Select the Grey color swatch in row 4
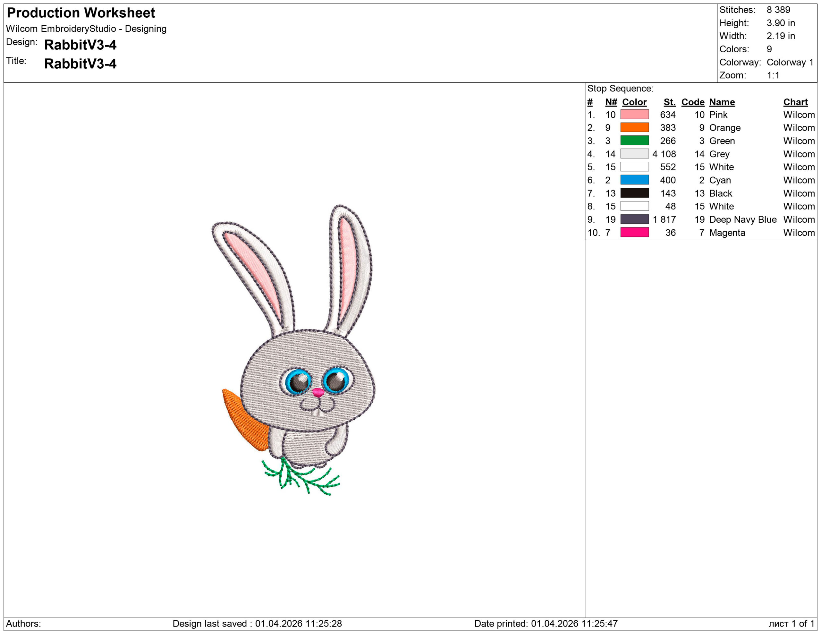The height and width of the screenshot is (632, 821). point(635,154)
